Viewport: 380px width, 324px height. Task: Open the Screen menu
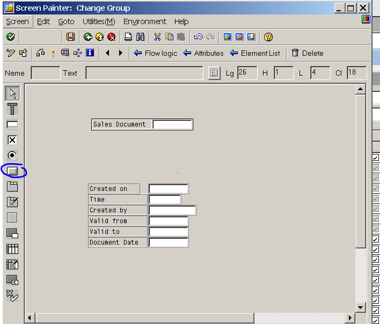click(x=17, y=21)
